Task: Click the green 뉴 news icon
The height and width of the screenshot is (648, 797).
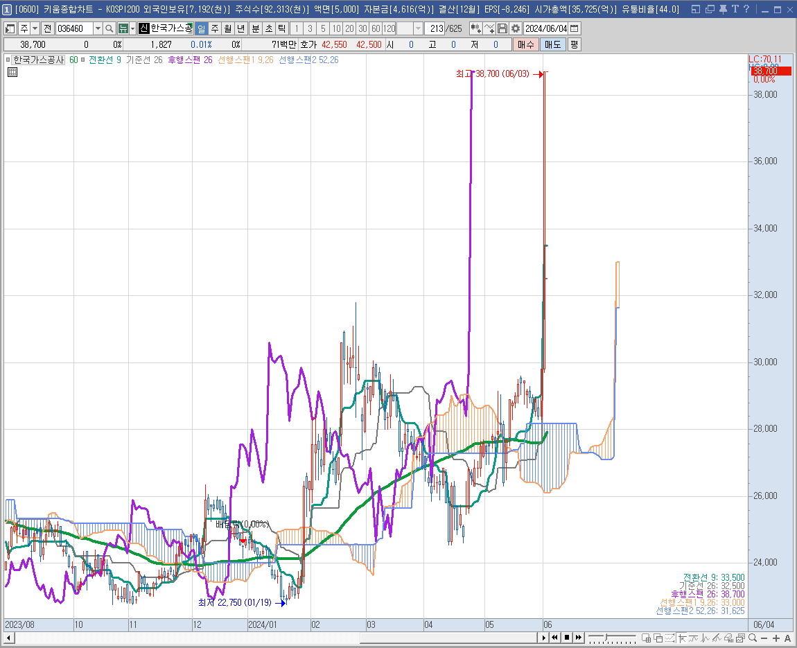Action: [123, 28]
